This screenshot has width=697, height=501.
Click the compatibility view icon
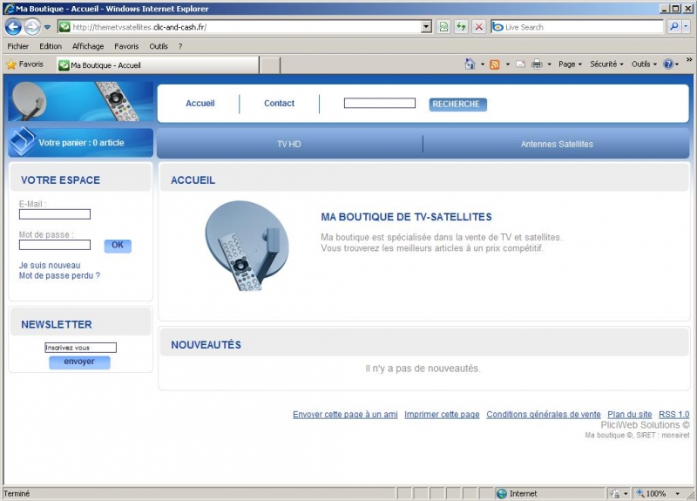tap(443, 27)
